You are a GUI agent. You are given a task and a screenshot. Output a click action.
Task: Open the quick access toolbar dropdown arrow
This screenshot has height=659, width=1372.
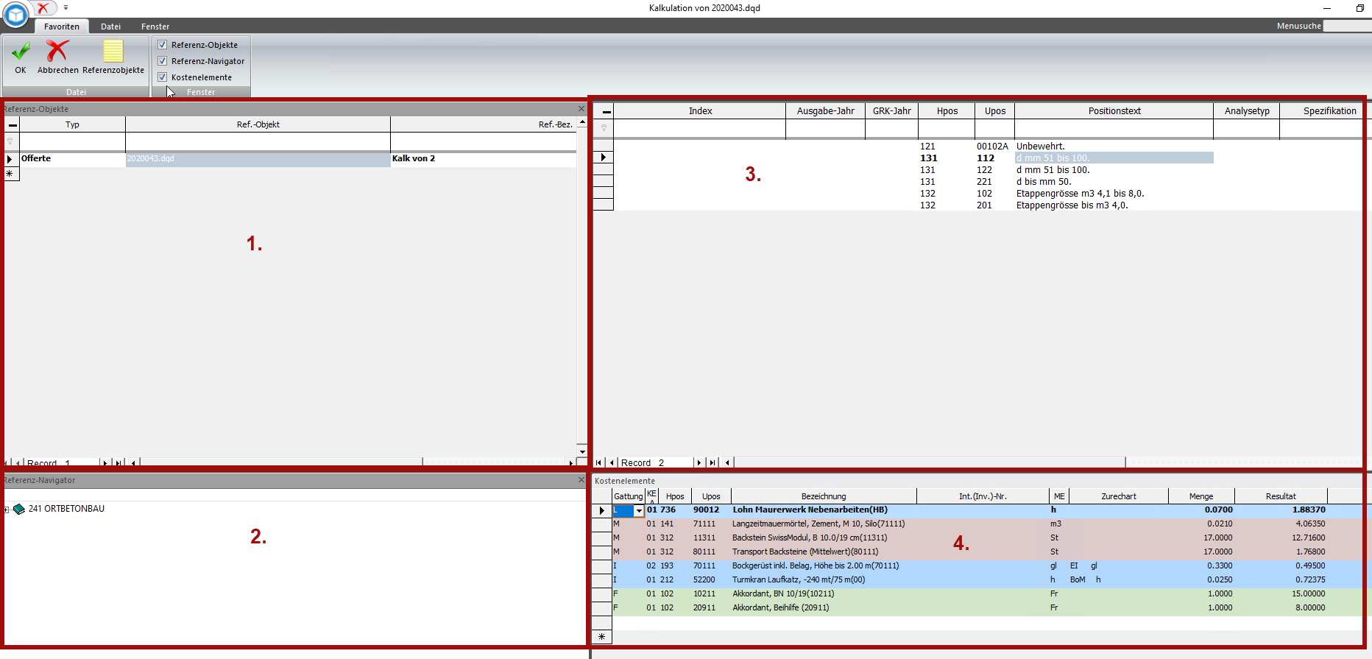66,8
